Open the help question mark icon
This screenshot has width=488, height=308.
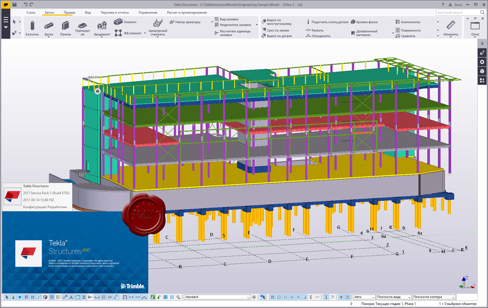click(443, 4)
